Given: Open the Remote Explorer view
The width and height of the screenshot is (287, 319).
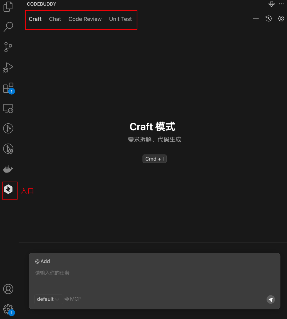Looking at the screenshot, I should coord(8,108).
